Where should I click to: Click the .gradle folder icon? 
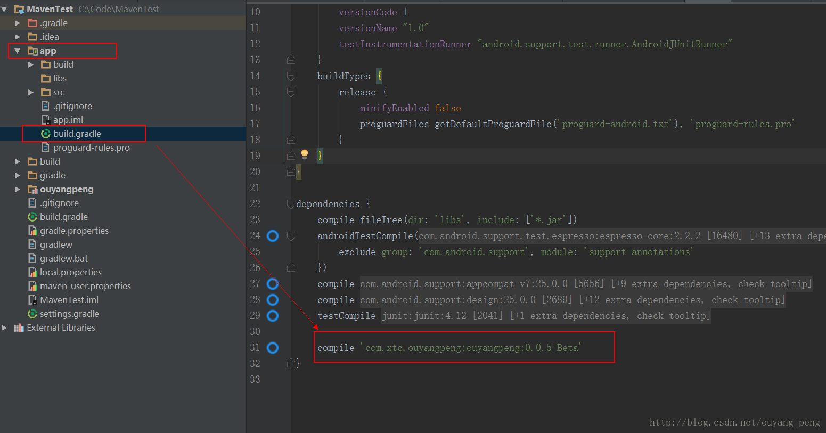32,23
